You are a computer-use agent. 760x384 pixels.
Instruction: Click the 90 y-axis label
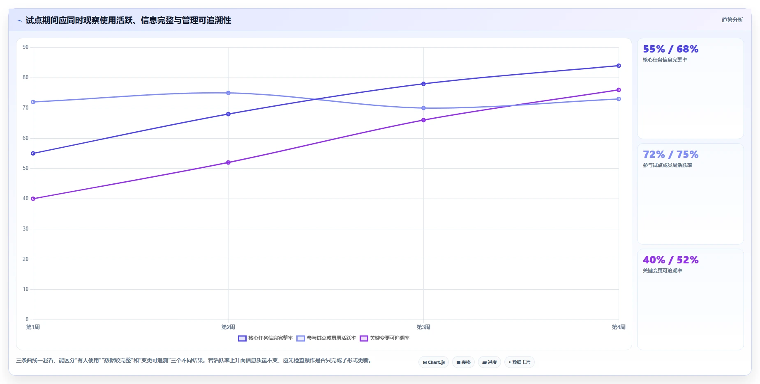coord(25,47)
